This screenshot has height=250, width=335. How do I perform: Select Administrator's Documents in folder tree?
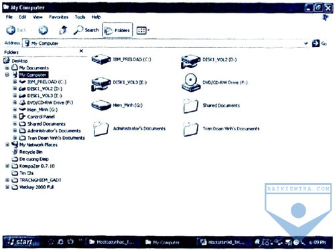point(54,131)
